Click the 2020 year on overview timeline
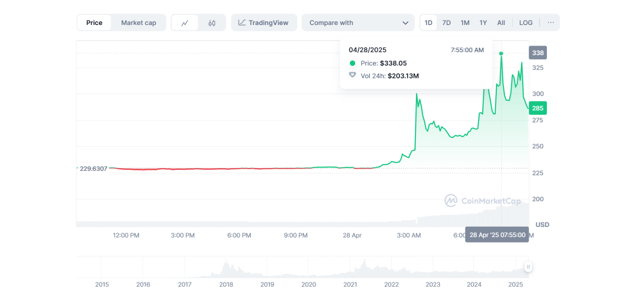 pyautogui.click(x=309, y=284)
